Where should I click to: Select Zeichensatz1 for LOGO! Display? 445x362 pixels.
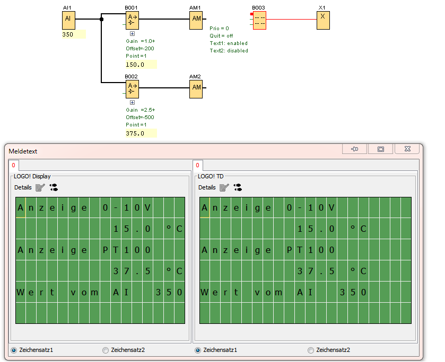(14, 350)
